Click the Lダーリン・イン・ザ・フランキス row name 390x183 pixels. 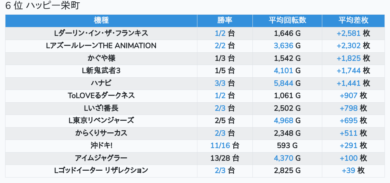coord(101,33)
